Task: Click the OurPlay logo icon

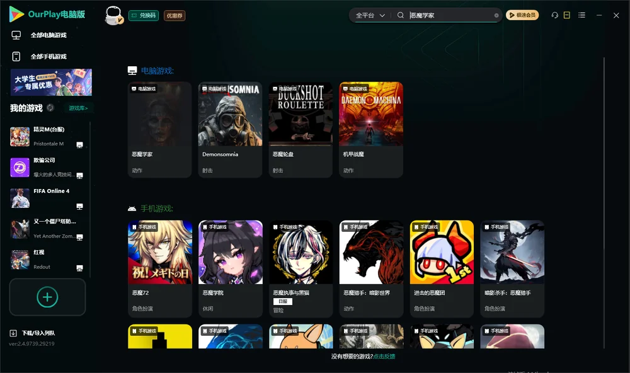Action: point(16,14)
